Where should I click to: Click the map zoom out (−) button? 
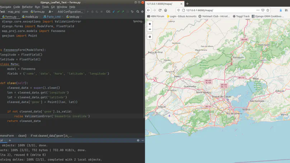pyautogui.click(x=150, y=29)
